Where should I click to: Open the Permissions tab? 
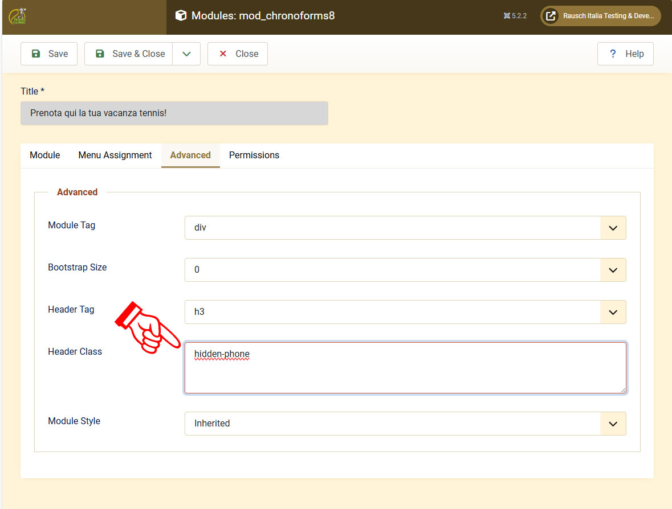[x=254, y=155]
